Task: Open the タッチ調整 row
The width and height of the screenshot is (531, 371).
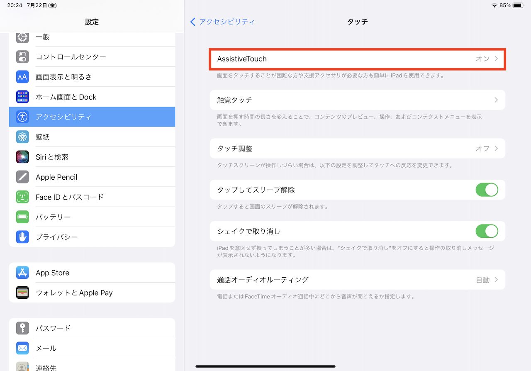Action: (357, 149)
